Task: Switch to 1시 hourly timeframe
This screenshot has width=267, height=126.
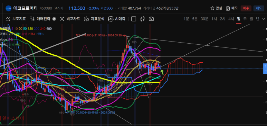Action: (214, 19)
